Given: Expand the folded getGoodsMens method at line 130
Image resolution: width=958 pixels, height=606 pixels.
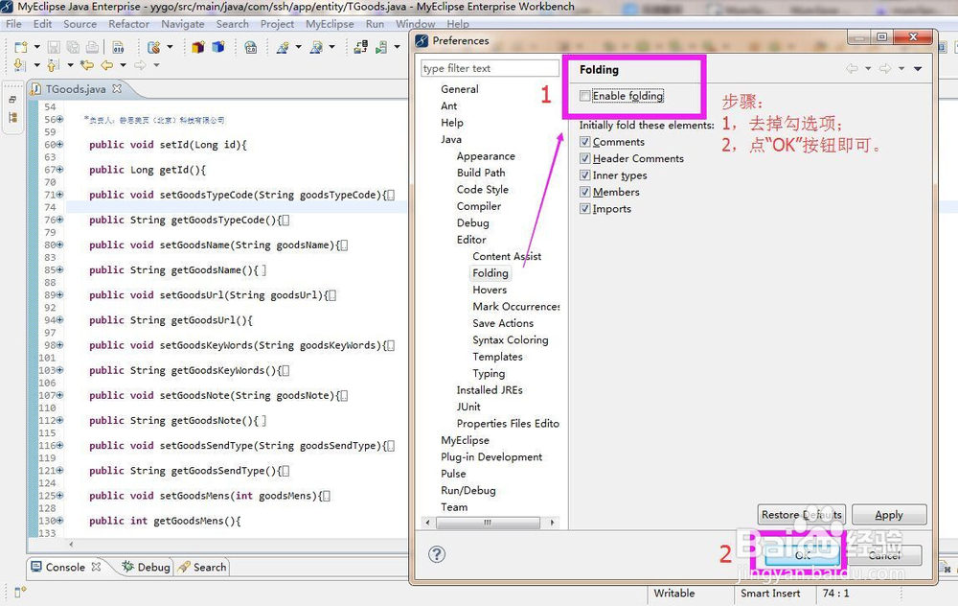Looking at the screenshot, I should click(x=59, y=521).
